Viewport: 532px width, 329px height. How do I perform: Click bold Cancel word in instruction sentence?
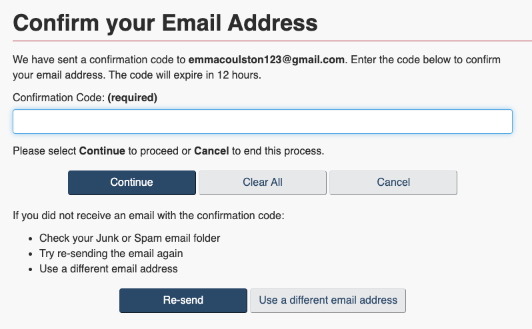pos(211,151)
